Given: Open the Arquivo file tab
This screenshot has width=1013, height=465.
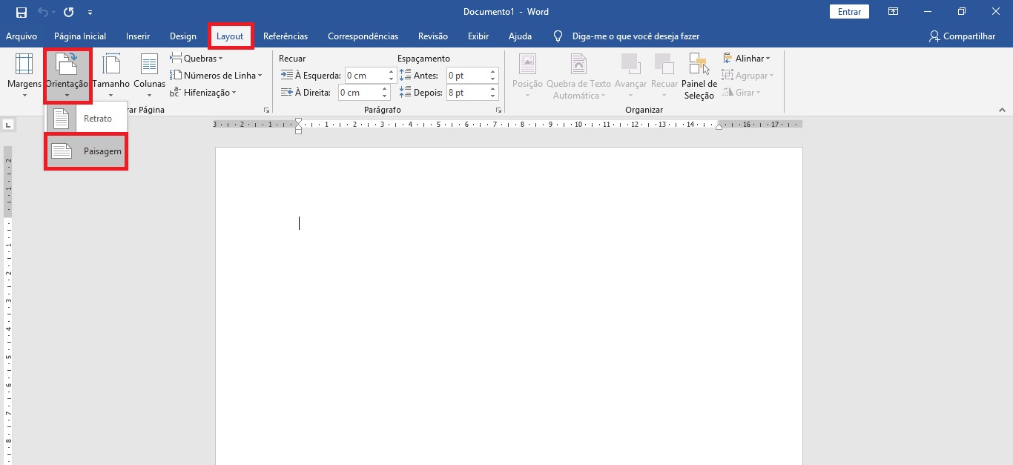Looking at the screenshot, I should 22,36.
